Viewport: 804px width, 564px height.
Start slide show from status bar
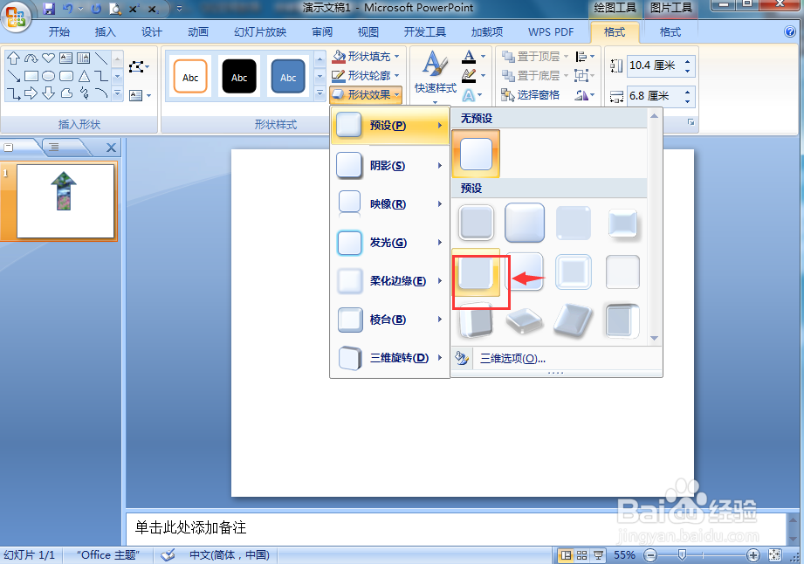598,554
